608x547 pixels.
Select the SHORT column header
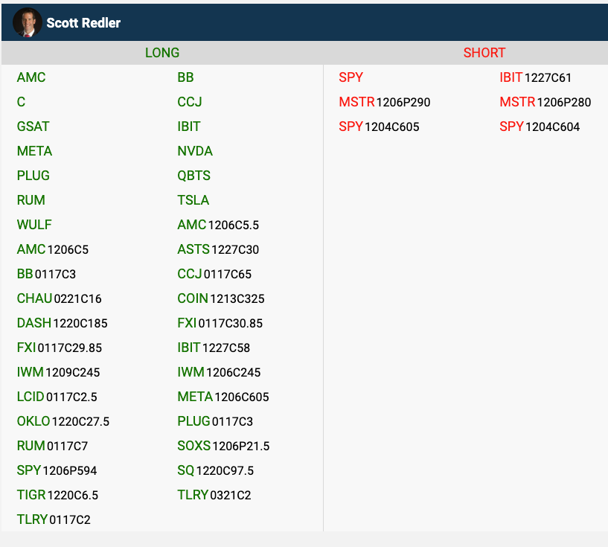[484, 53]
